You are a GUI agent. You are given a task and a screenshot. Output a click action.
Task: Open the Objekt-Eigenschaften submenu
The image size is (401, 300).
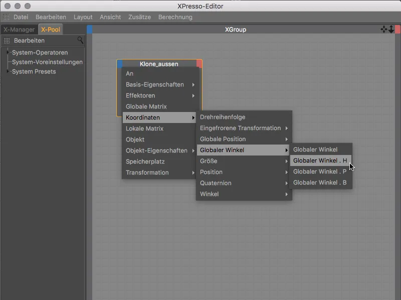tap(159, 150)
